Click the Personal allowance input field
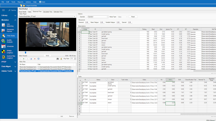 click(x=87, y=22)
